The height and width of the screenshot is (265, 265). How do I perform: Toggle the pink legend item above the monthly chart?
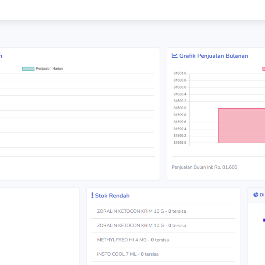264,69
